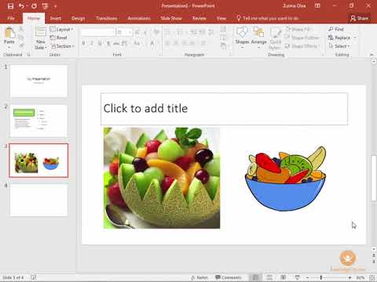377x282 pixels.
Task: Switch to the Design tab
Action: [78, 18]
